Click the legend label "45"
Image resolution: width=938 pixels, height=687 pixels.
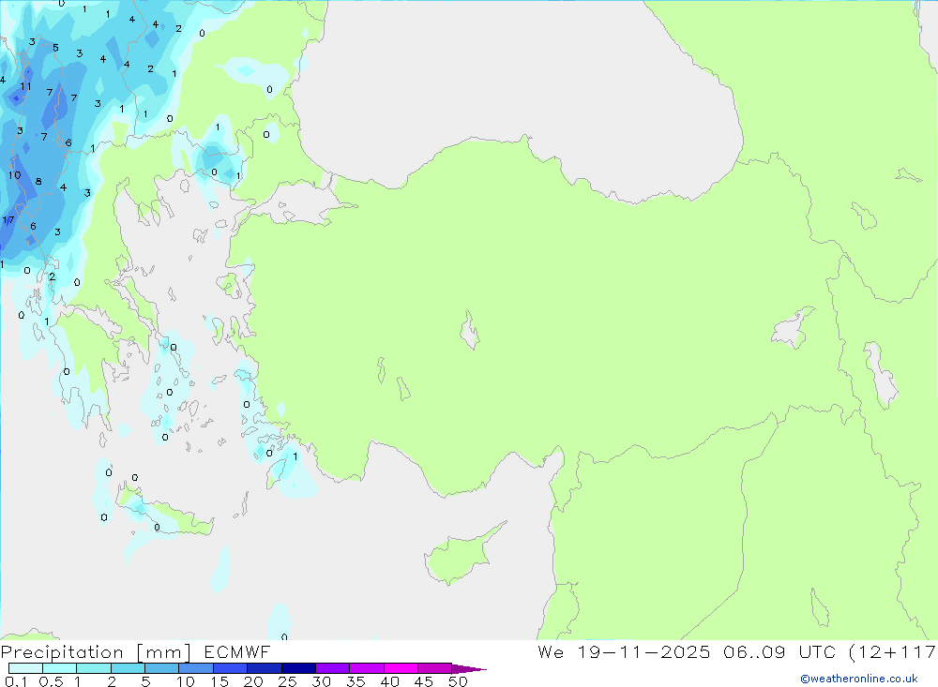pos(424,681)
